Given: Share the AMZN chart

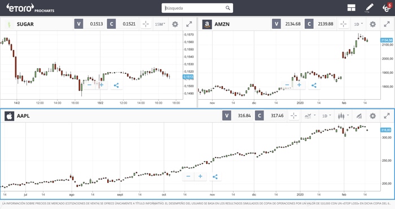Looking at the screenshot, I should click(x=314, y=85).
